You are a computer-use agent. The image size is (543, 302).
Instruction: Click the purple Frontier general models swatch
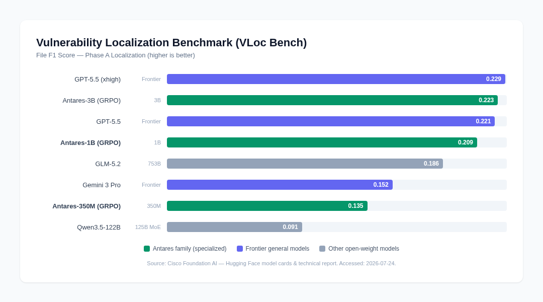pos(240,249)
